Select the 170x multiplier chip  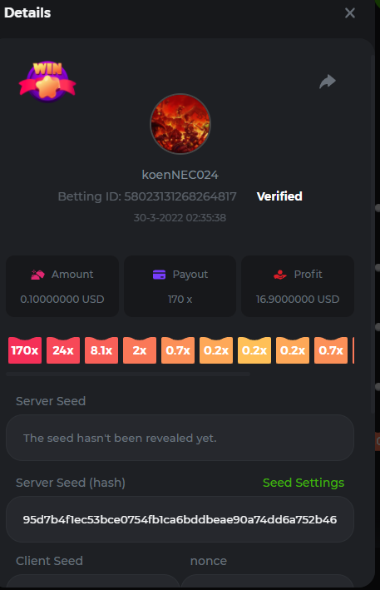point(25,350)
